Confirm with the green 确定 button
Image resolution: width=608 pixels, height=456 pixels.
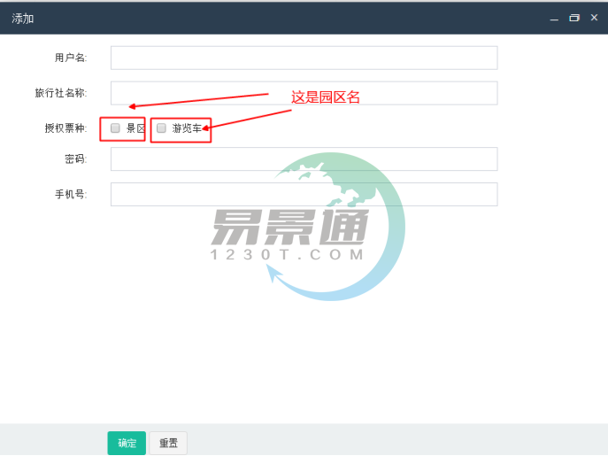[127, 443]
